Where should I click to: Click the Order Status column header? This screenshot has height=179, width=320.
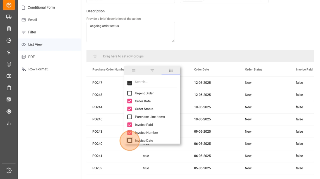253,69
